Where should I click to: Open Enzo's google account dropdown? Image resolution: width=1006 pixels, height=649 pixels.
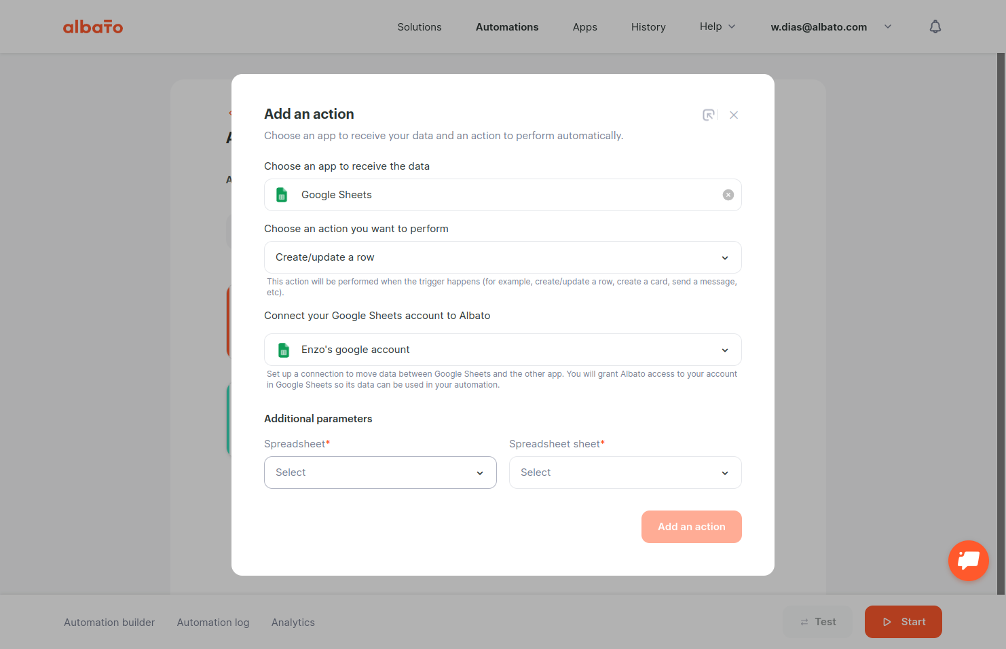click(503, 350)
